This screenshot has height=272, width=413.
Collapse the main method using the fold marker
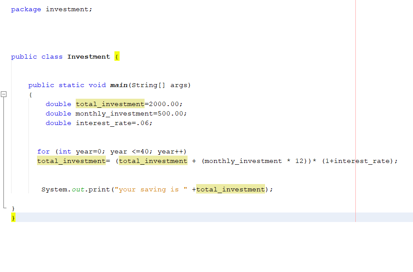[4, 94]
